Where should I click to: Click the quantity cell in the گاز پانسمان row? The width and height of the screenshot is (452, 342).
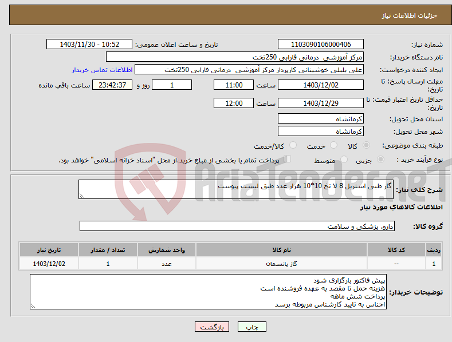(x=108, y=264)
